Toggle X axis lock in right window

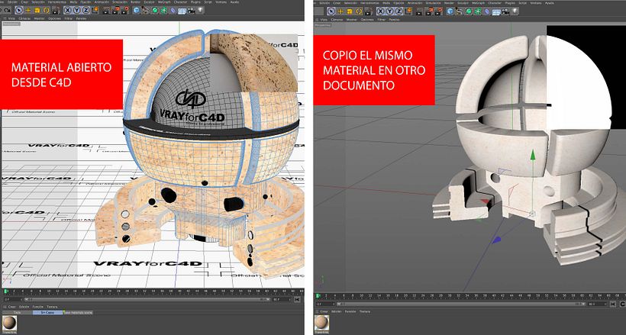(380, 11)
